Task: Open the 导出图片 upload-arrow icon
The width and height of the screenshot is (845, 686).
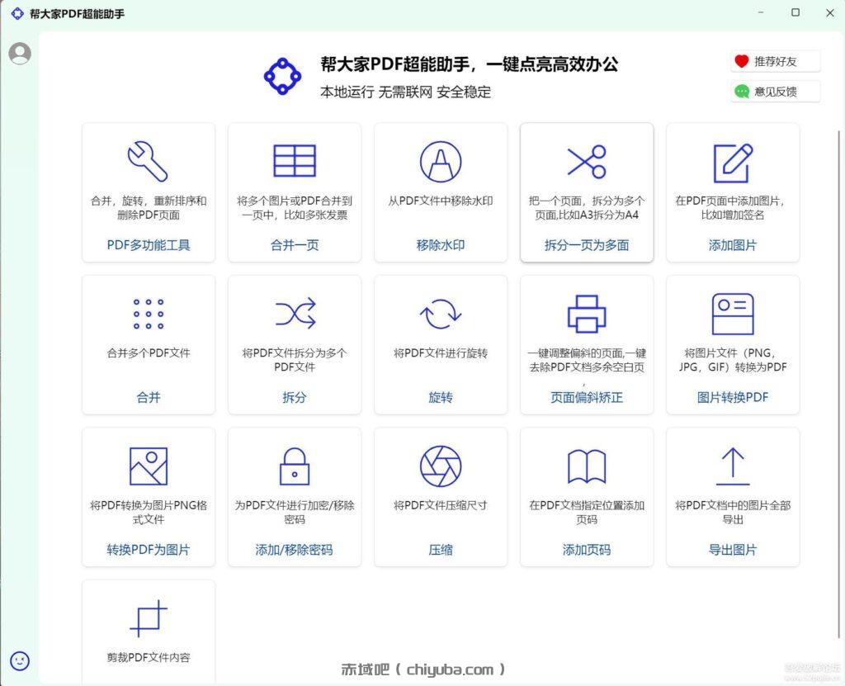Action: coord(732,465)
